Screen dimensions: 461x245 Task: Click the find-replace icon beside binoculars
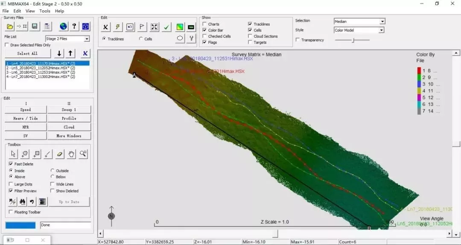click(x=13, y=202)
